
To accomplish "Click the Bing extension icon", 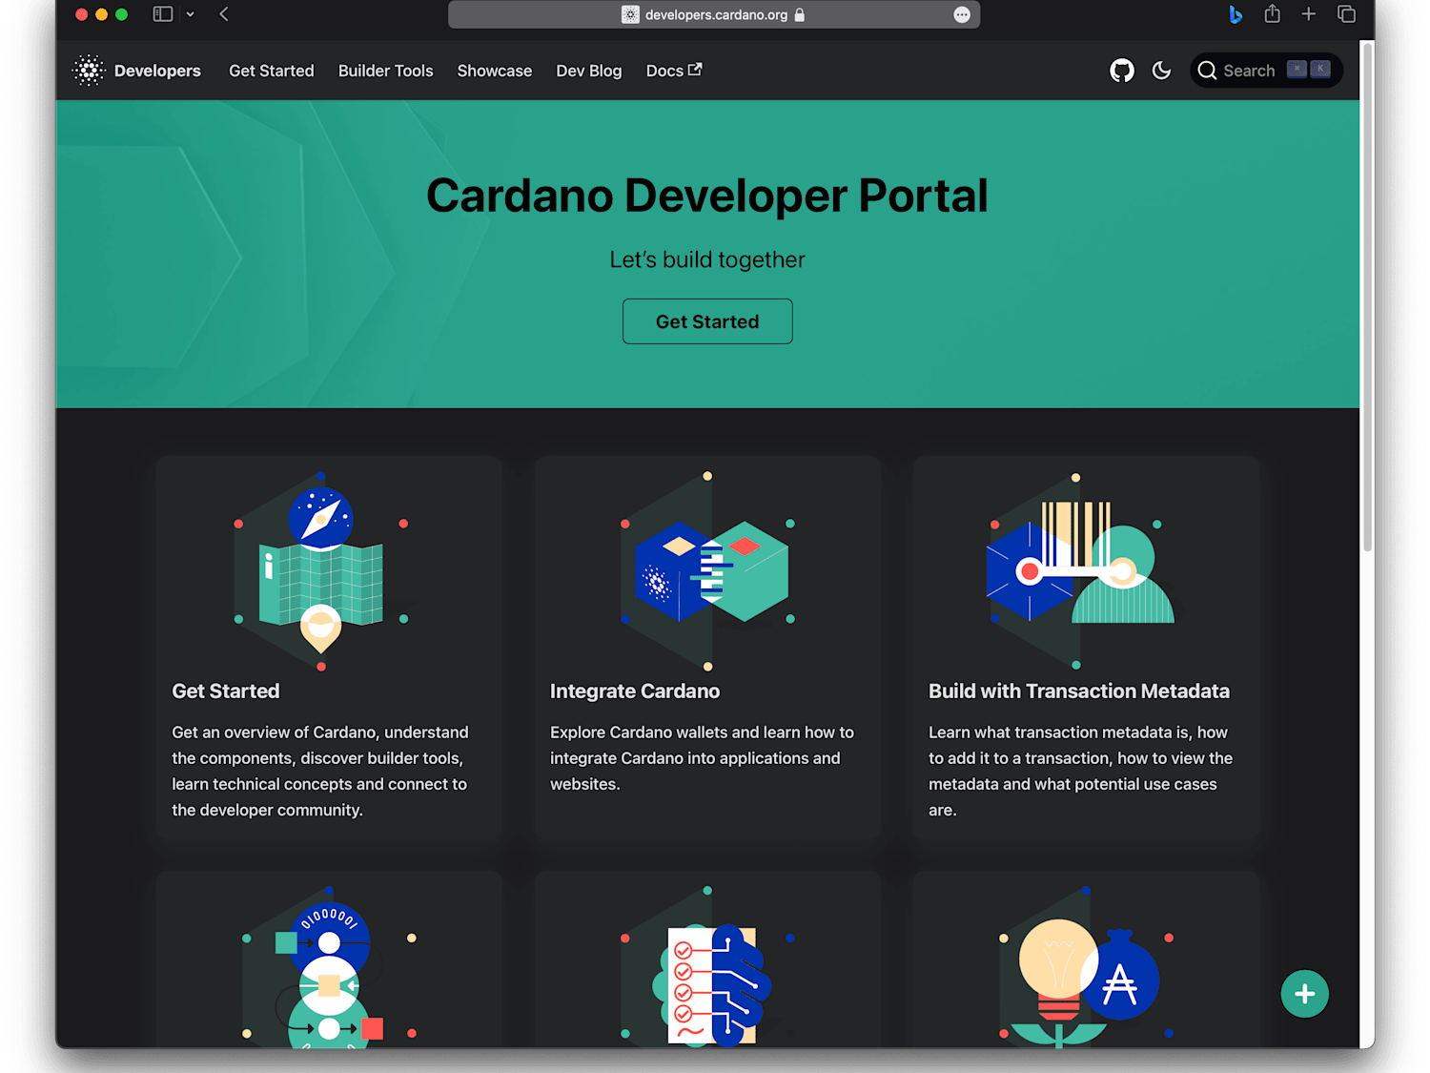I will coord(1236,14).
